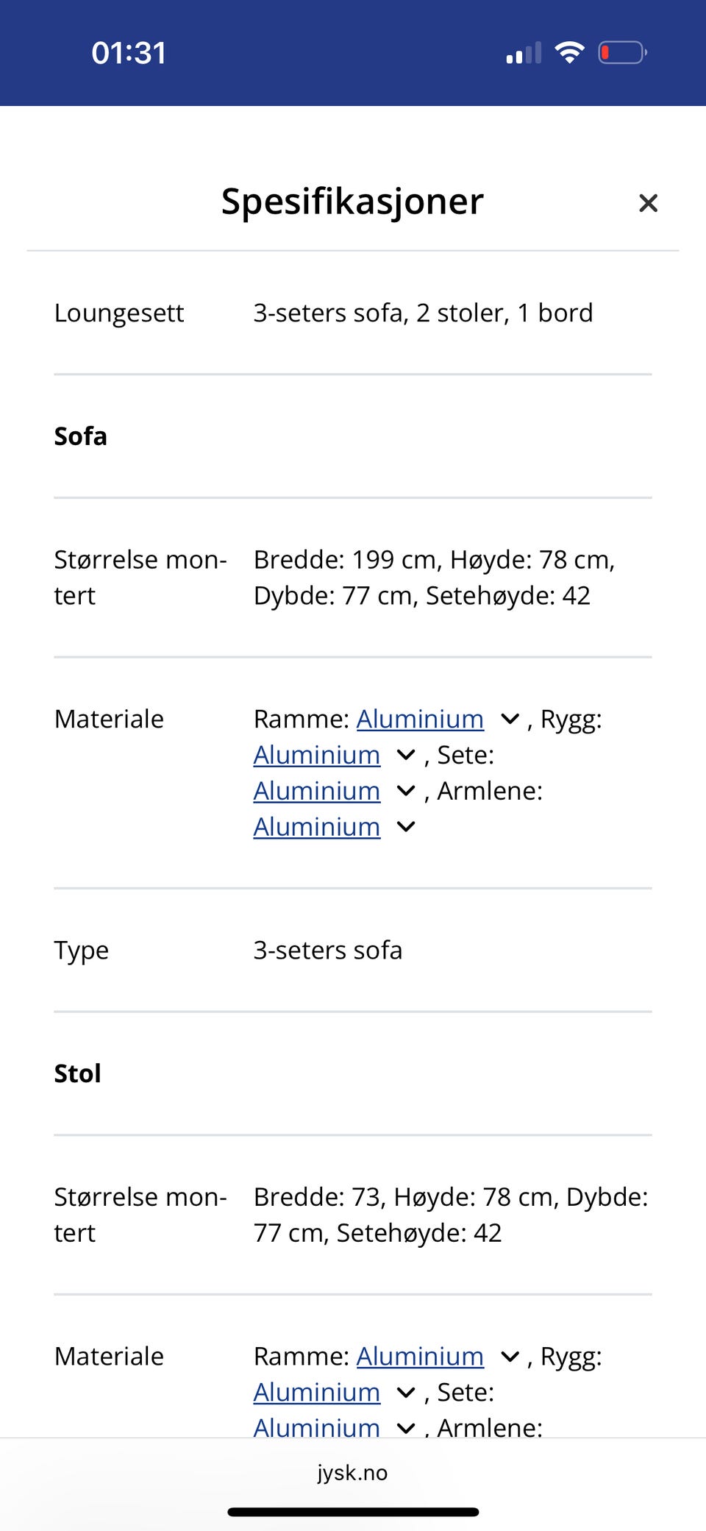Open the Sete Aluminium link in Stol section

(x=316, y=1427)
